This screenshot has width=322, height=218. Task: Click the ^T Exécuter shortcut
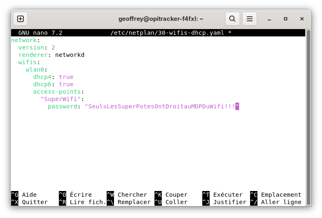coord(223,195)
